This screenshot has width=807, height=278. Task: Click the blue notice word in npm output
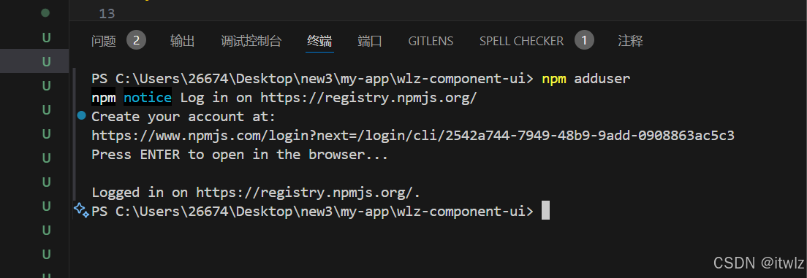tap(147, 98)
